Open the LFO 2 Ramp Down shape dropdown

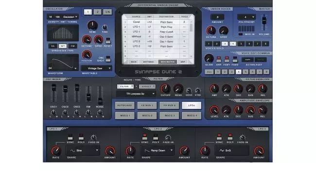coord(158,150)
